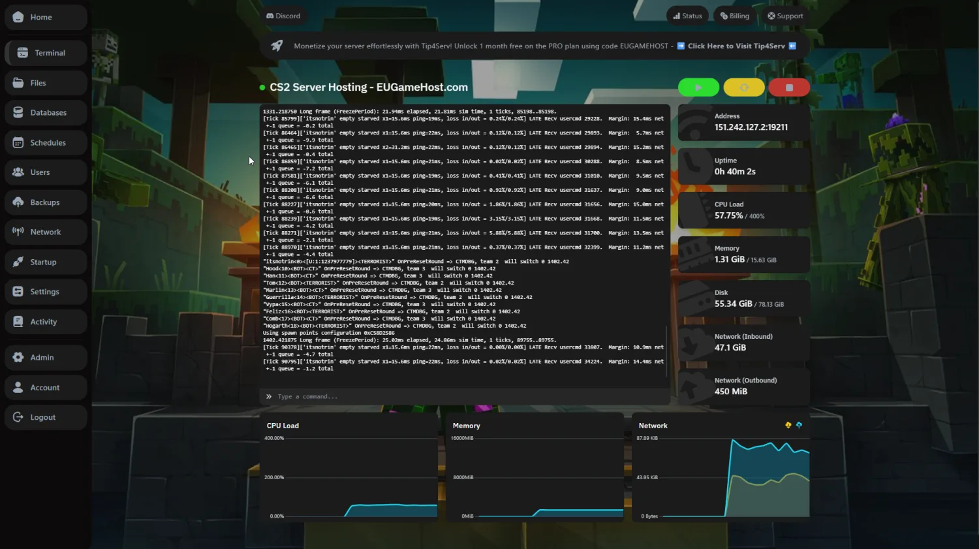
Task: Open Databases menu label
Action: click(x=48, y=112)
